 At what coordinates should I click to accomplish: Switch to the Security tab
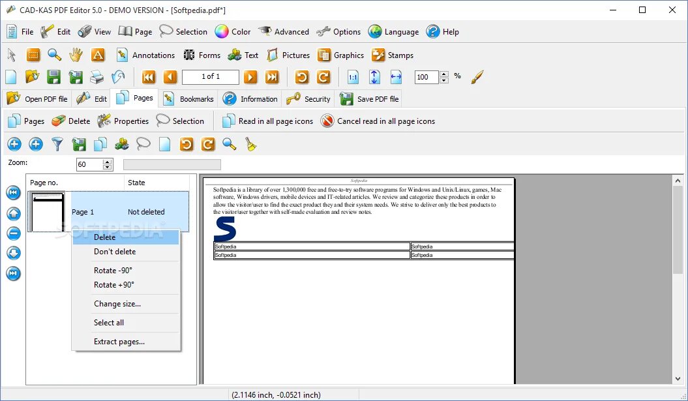(308, 98)
